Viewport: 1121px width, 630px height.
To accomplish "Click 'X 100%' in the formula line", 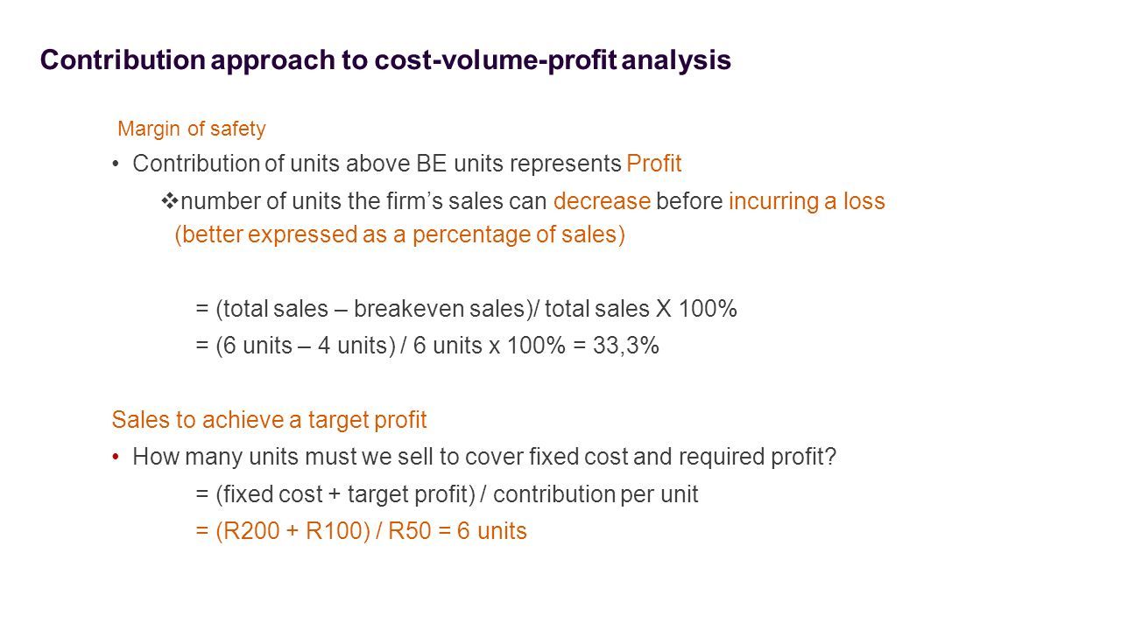I will 696,309.
